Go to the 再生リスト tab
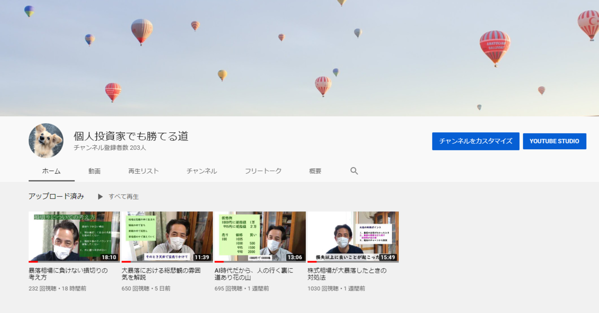Screen dimensions: 599x313 pyautogui.click(x=143, y=171)
